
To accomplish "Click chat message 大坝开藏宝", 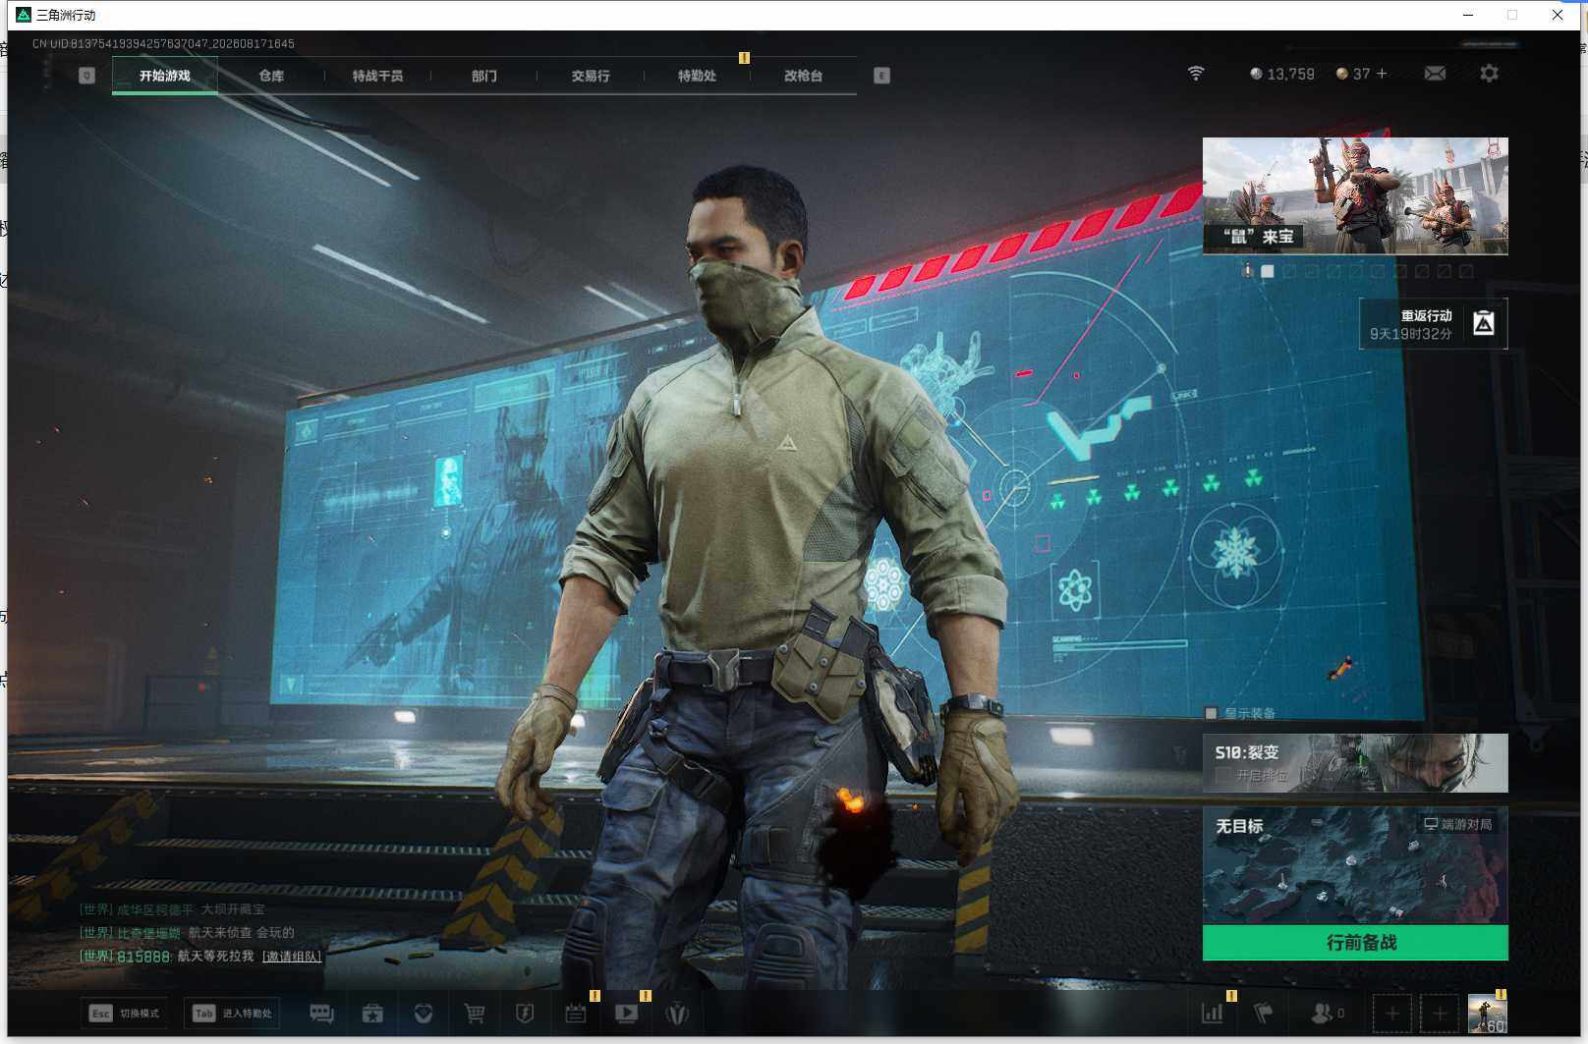I will pyautogui.click(x=233, y=909).
